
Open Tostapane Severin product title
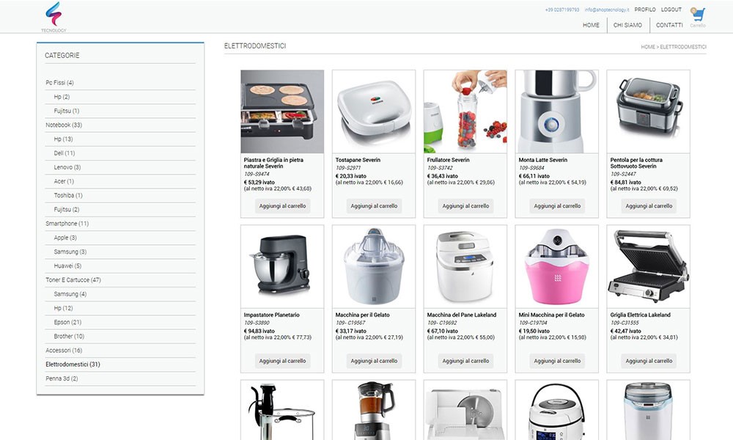click(358, 160)
